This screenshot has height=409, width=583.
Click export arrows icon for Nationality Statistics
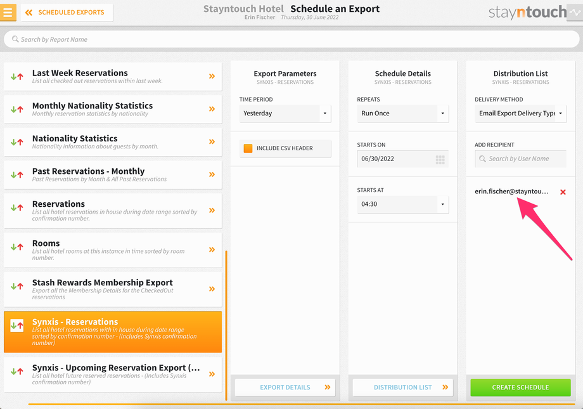(x=16, y=142)
